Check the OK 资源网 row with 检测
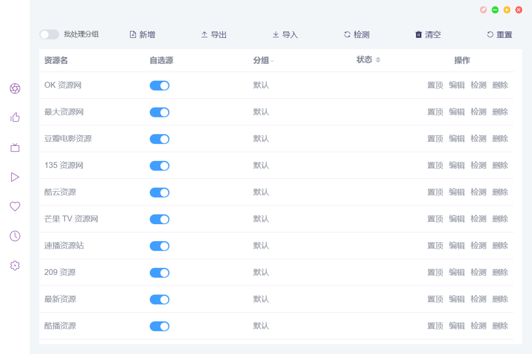The height and width of the screenshot is (354, 532). 478,85
